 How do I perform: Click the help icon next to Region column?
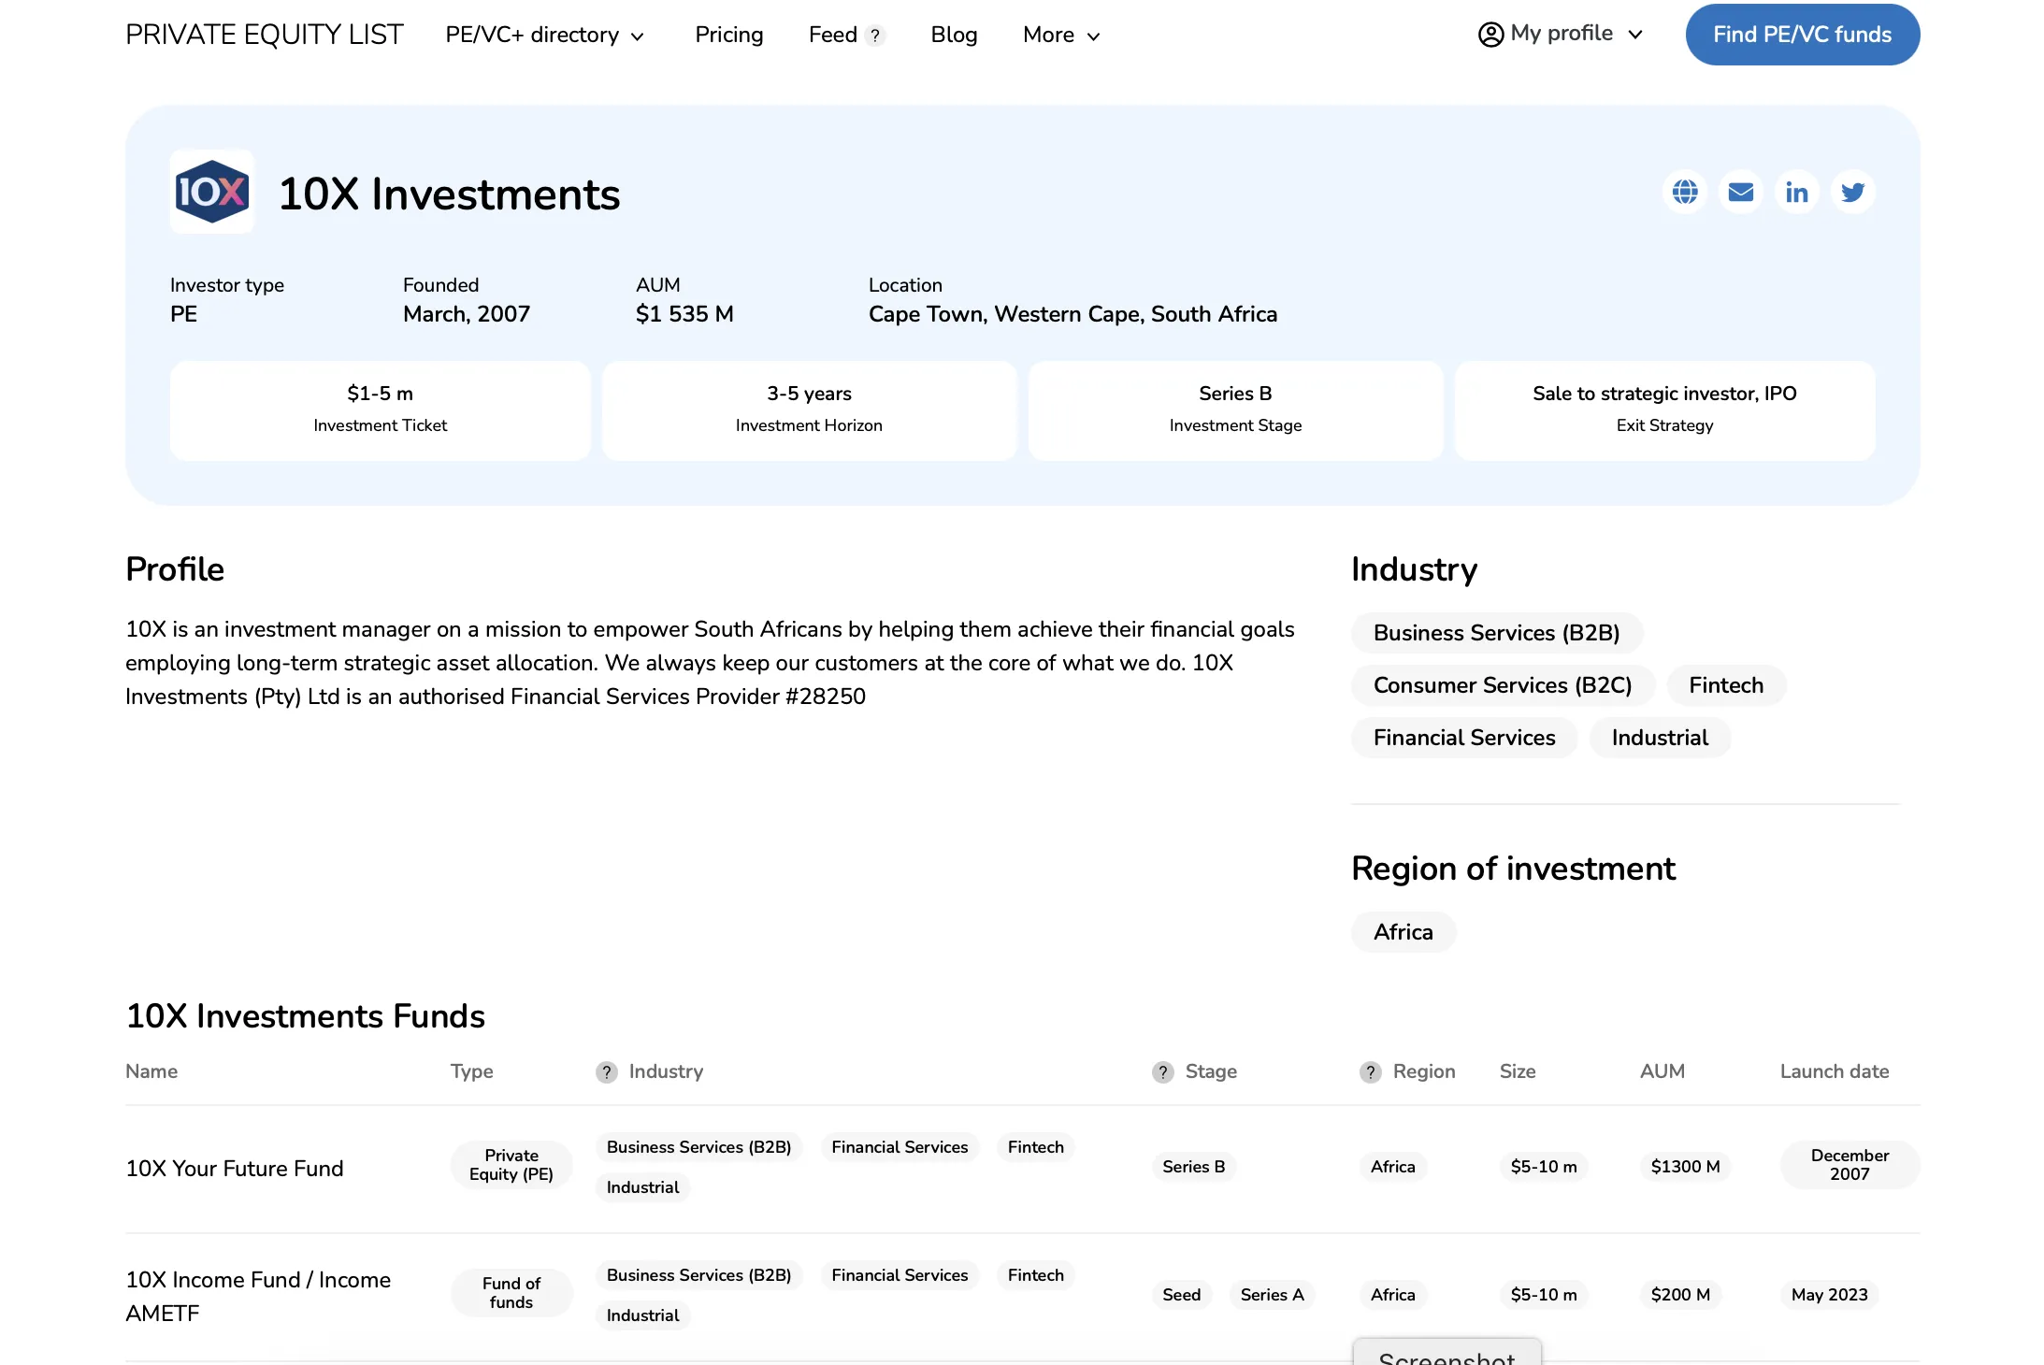(1371, 1072)
